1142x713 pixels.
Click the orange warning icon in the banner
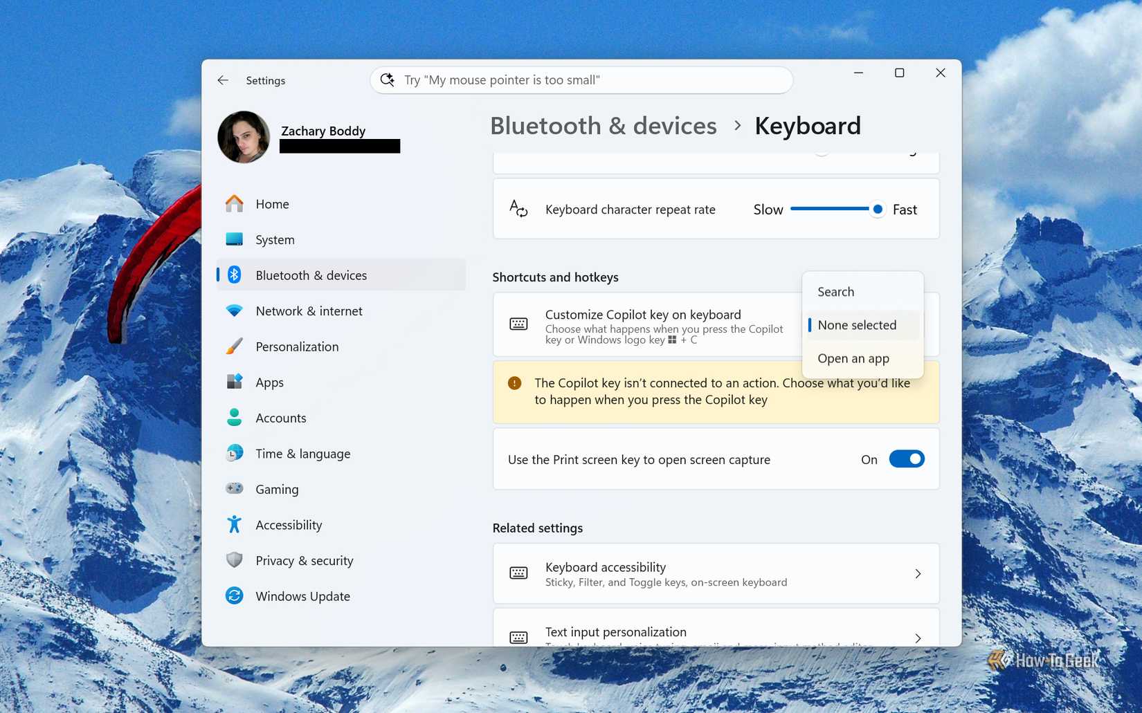click(514, 383)
